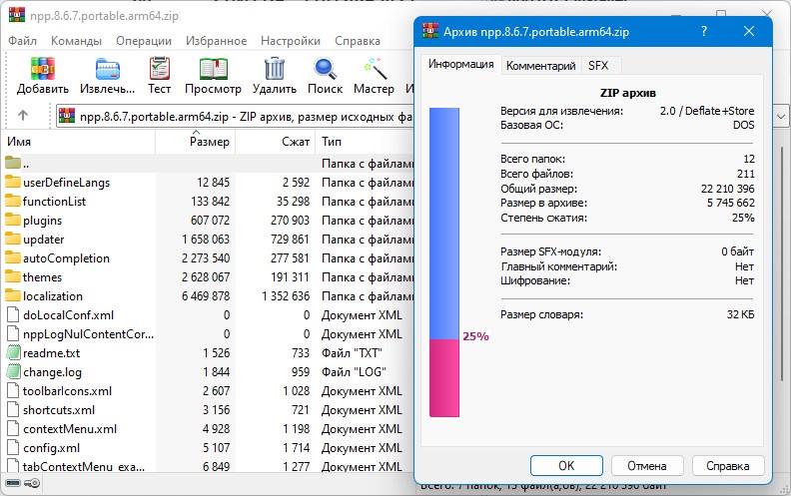Select the themes folder icon
Viewport: 791px width, 496px height.
(13, 276)
